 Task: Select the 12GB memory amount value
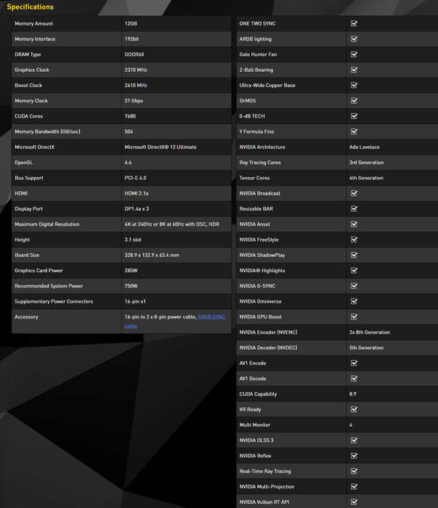tap(131, 23)
